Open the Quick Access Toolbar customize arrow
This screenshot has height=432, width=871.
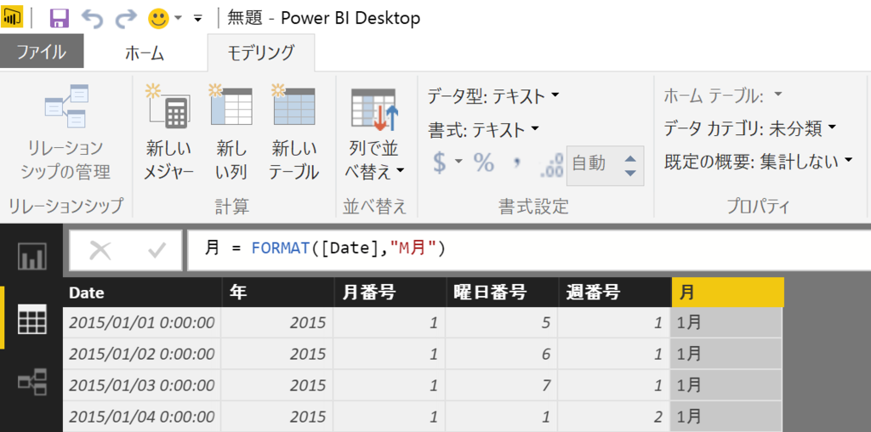point(197,19)
